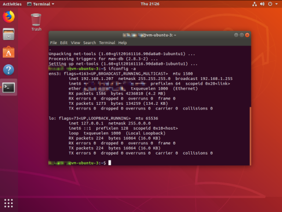Launch Firefox from the dock
This screenshot has width=282, height=212.
pos(8,17)
